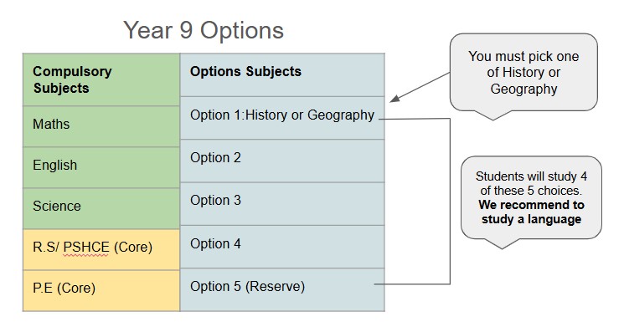Select the P.E (Core) cell
Viewport: 624px width, 332px height.
click(101, 291)
